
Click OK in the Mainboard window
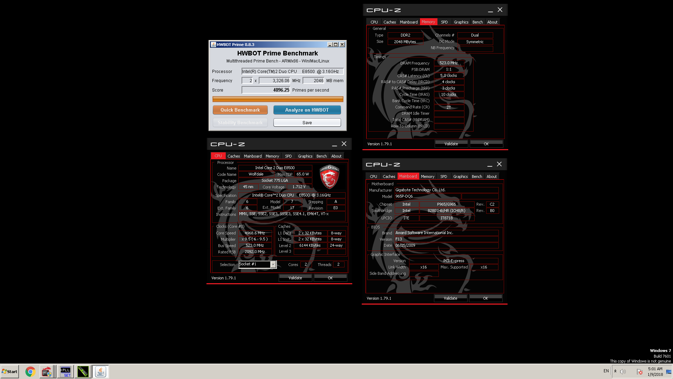pos(485,298)
